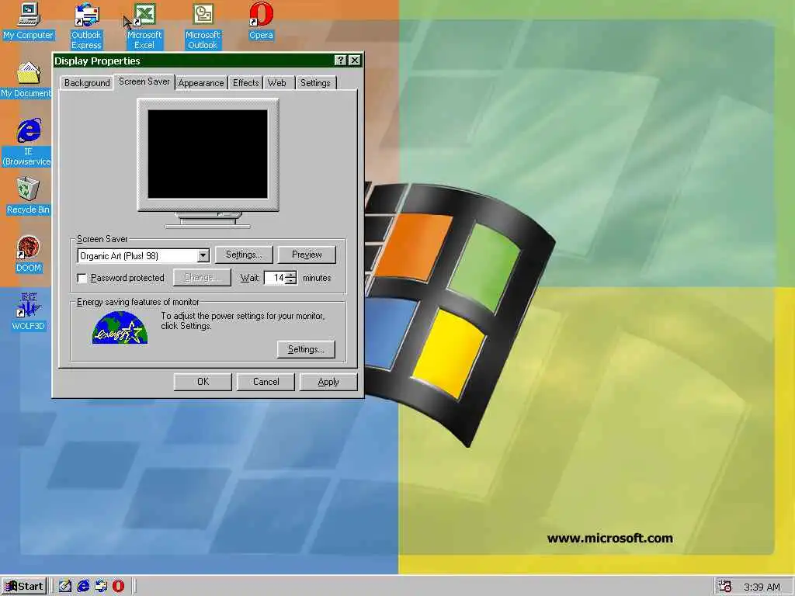
Task: Expand the screen saver selection dropdown
Action: [x=203, y=255]
